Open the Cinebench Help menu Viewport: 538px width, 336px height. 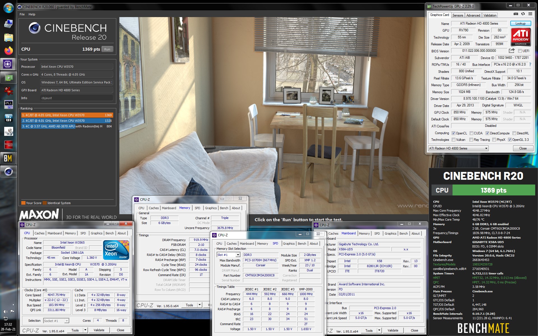click(32, 14)
